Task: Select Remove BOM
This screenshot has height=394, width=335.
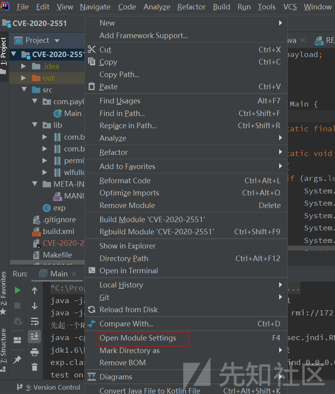Action: pos(186,363)
